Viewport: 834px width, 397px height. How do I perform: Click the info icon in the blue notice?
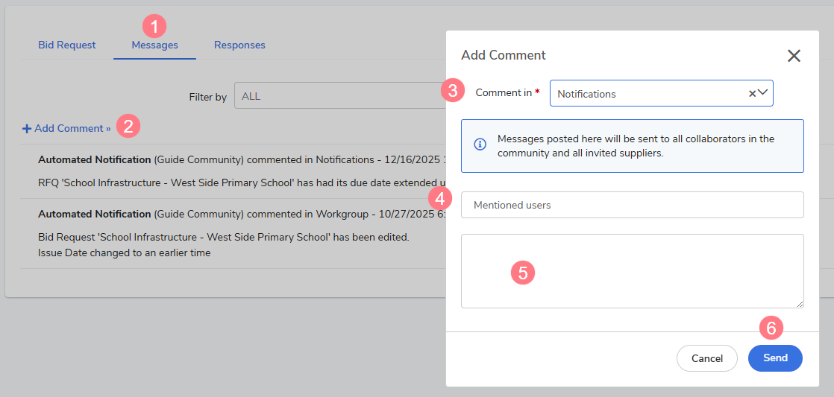pyautogui.click(x=481, y=144)
